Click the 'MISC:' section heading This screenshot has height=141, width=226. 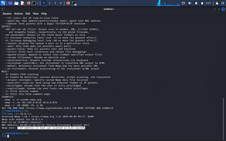point(5,71)
